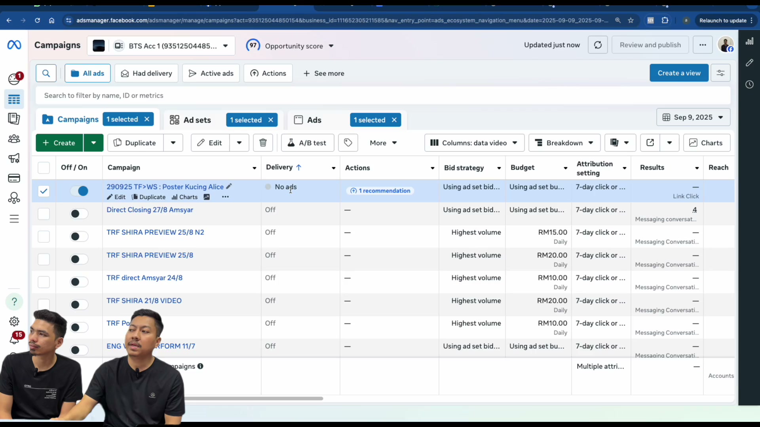The image size is (760, 427).
Task: Click the A/B test button
Action: [x=307, y=143]
